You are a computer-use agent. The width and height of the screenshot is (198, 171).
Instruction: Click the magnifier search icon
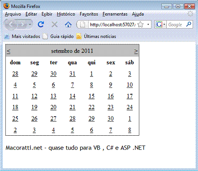click(x=189, y=24)
